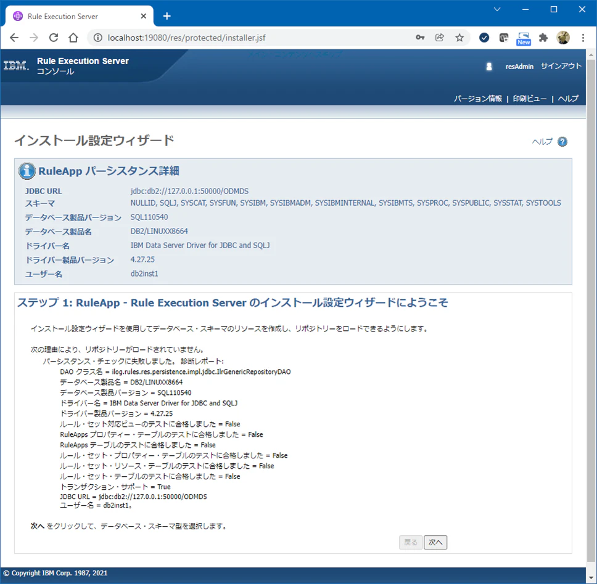The image size is (597, 584).
Task: Open バージョン情報 link
Action: tap(478, 99)
